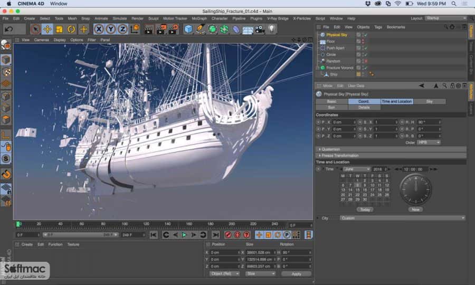
Task: Toggle the Z-axis lock
Action: click(x=122, y=30)
